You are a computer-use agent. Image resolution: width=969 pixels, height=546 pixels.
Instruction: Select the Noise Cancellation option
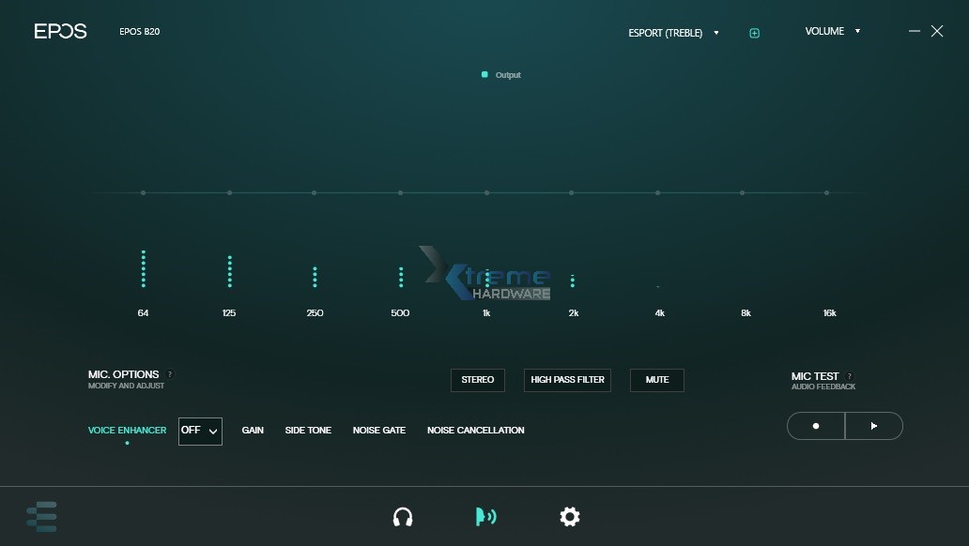click(475, 431)
